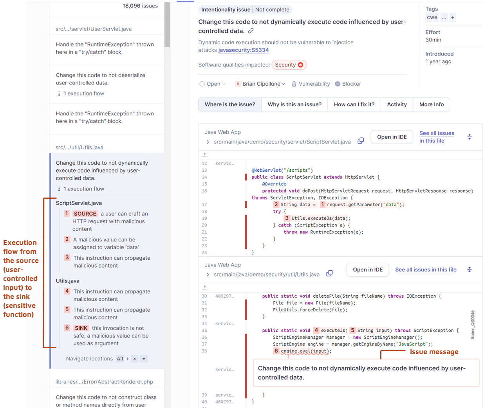Click the Open in IDE button
The width and height of the screenshot is (484, 408).
[x=392, y=137]
